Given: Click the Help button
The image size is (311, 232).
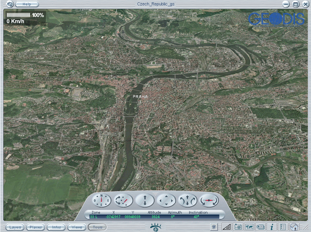Looking at the screenshot, I should (27, 4).
